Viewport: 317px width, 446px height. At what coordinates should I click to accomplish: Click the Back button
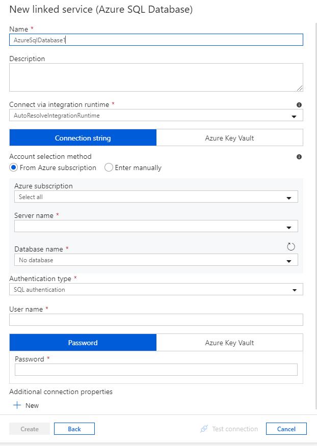click(74, 429)
